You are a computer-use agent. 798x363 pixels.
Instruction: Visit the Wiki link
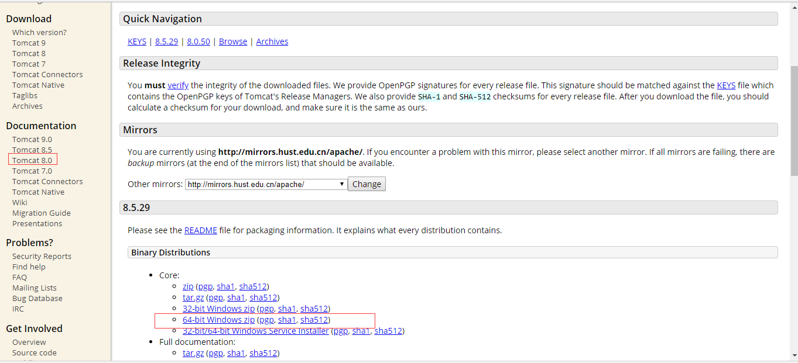click(20, 202)
